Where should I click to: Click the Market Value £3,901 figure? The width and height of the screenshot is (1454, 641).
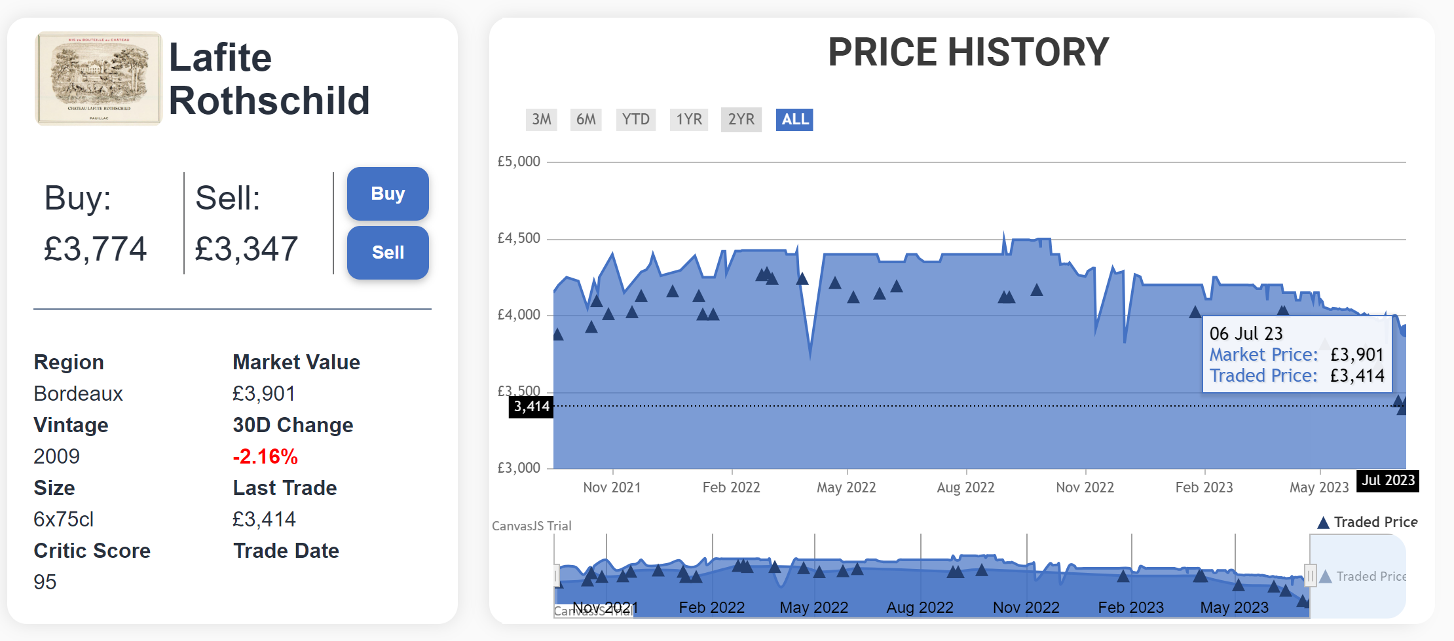264,394
